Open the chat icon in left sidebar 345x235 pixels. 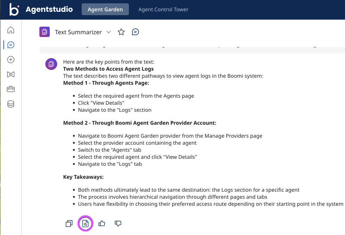point(11,45)
